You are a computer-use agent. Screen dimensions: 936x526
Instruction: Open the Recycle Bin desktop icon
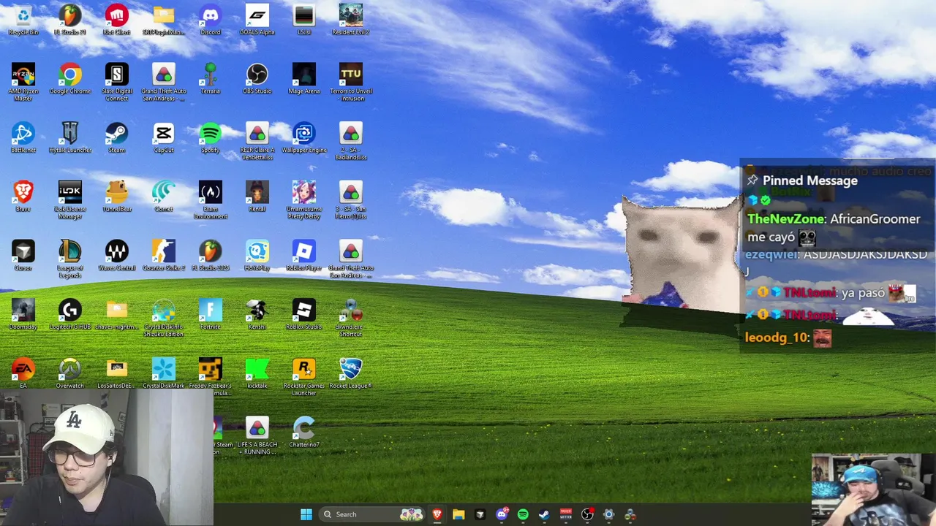(23, 20)
